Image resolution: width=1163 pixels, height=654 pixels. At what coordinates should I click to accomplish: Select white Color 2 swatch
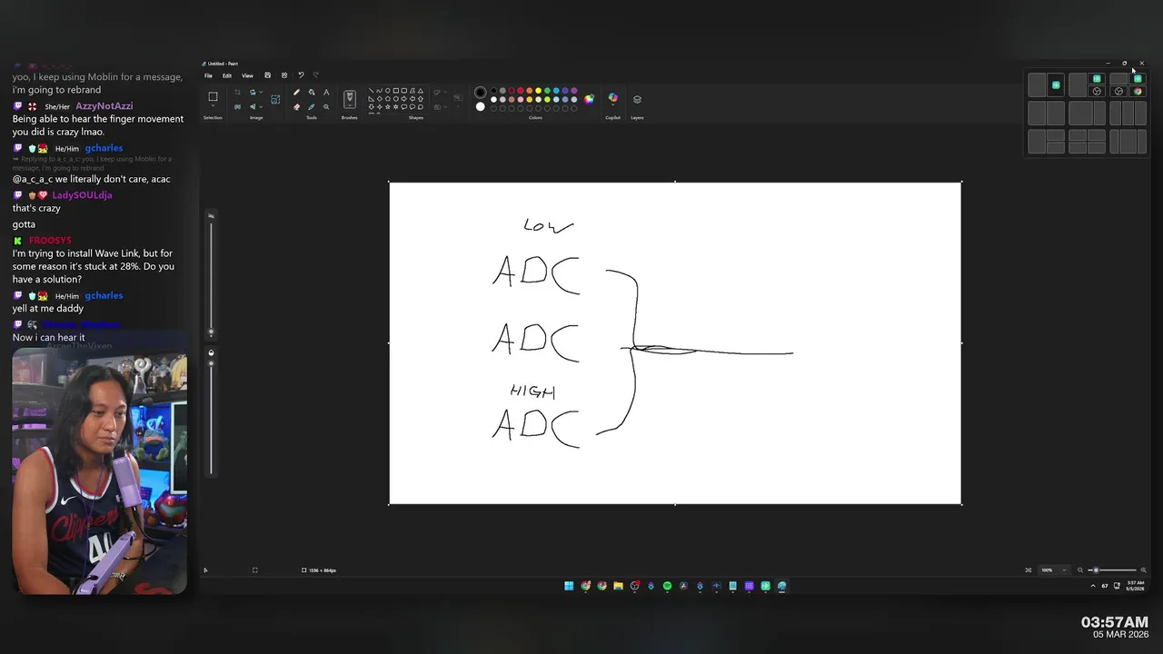[x=481, y=107]
